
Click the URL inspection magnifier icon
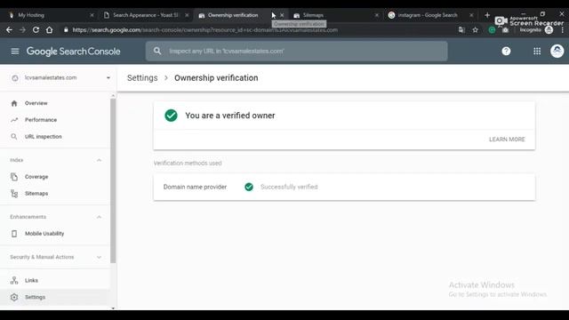(x=14, y=137)
